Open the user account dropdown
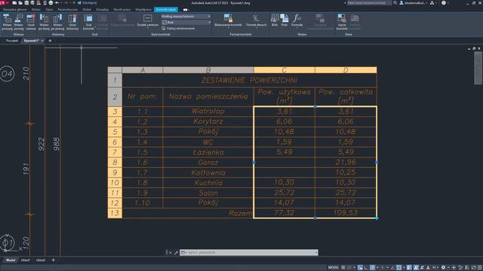This screenshot has width=483, height=271. click(x=414, y=3)
